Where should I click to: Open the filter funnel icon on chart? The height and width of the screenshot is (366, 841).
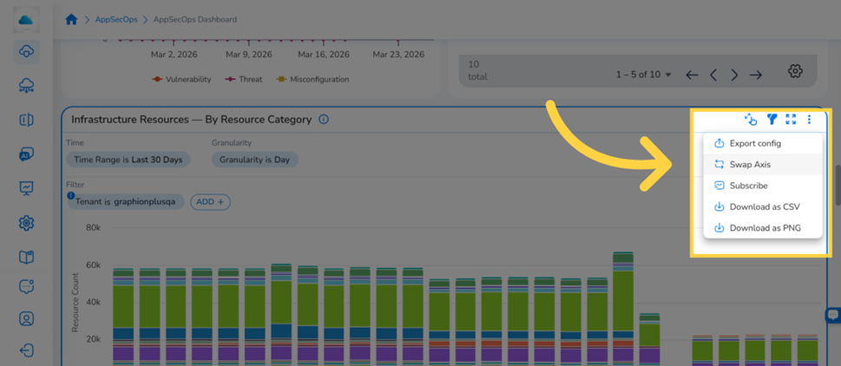coord(772,119)
